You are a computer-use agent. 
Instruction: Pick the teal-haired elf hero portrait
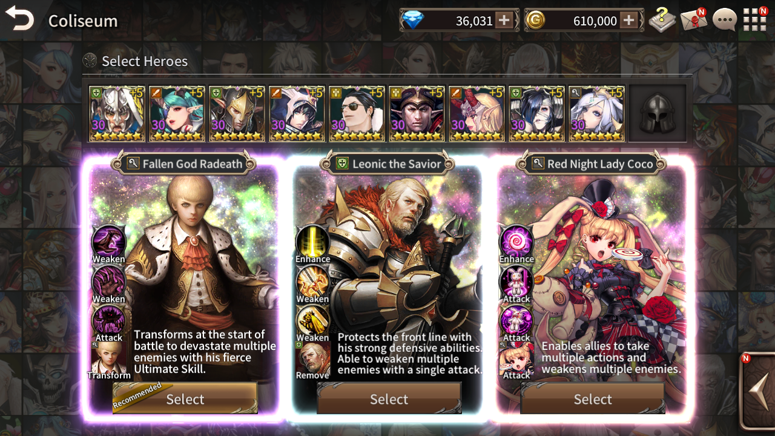pyautogui.click(x=177, y=113)
